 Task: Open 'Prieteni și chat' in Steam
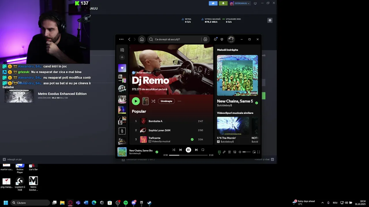click(x=264, y=159)
